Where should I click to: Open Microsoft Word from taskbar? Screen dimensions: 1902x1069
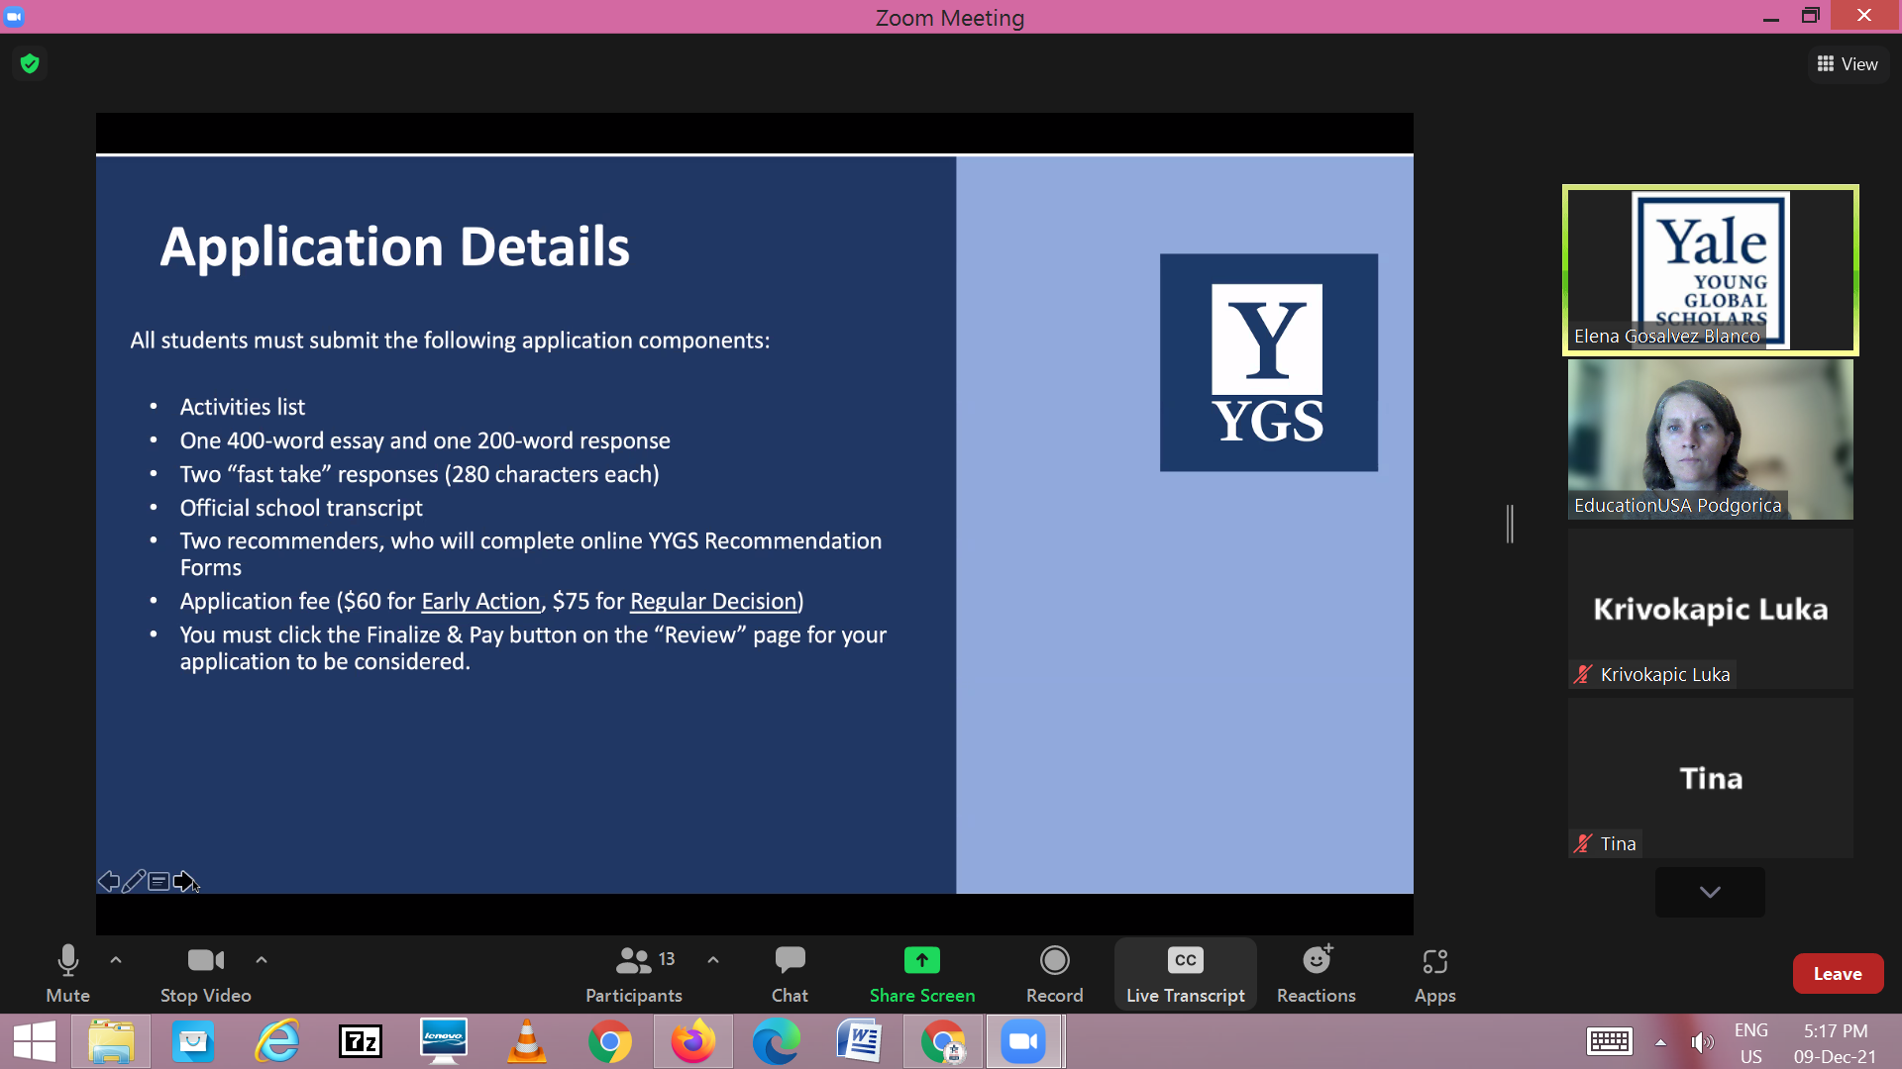point(860,1042)
